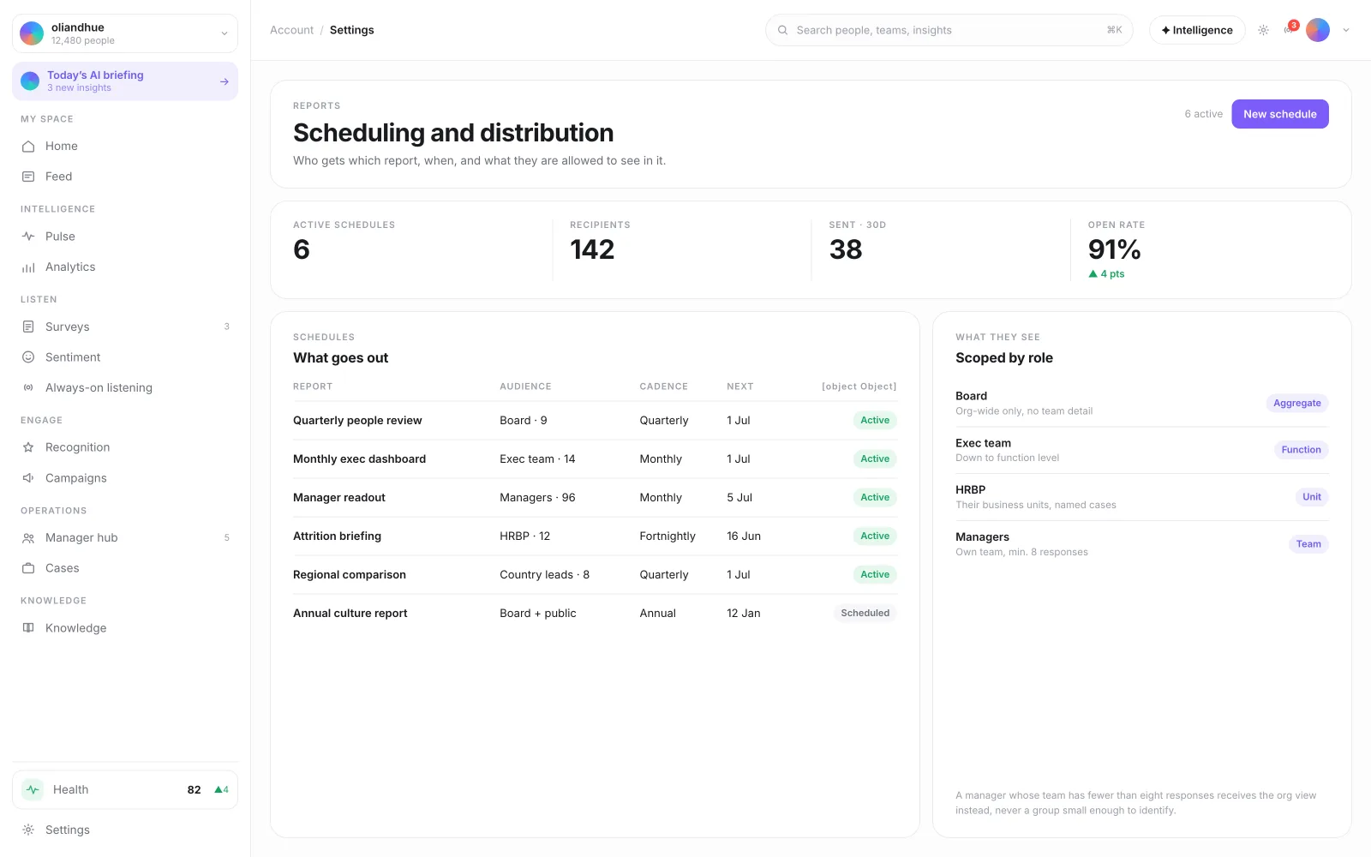This screenshot has height=857, width=1371.
Task: Click the Manager hub people icon
Action: coord(28,538)
